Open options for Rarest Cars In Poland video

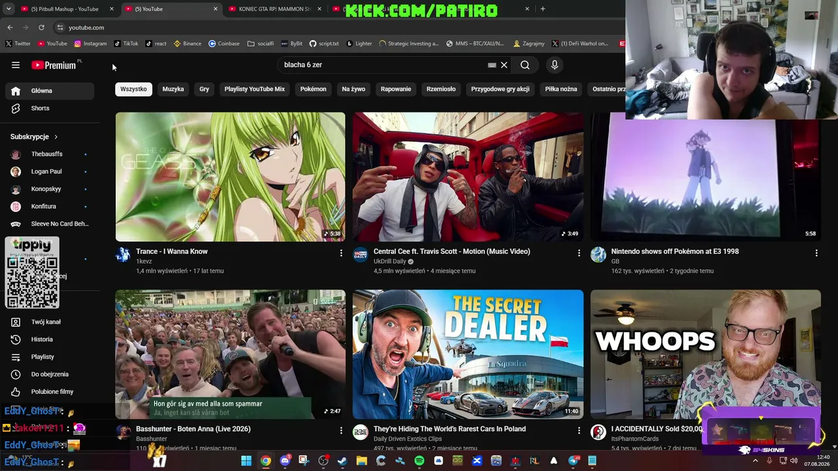pyautogui.click(x=579, y=430)
